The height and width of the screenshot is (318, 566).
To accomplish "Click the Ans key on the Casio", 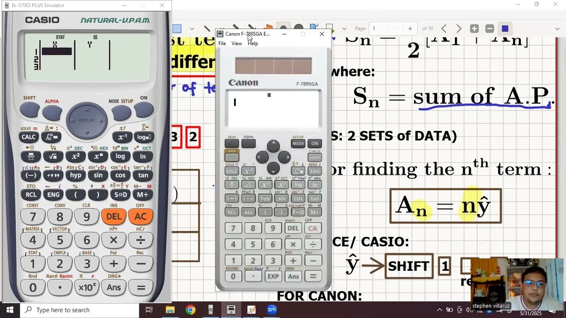I will tap(114, 288).
